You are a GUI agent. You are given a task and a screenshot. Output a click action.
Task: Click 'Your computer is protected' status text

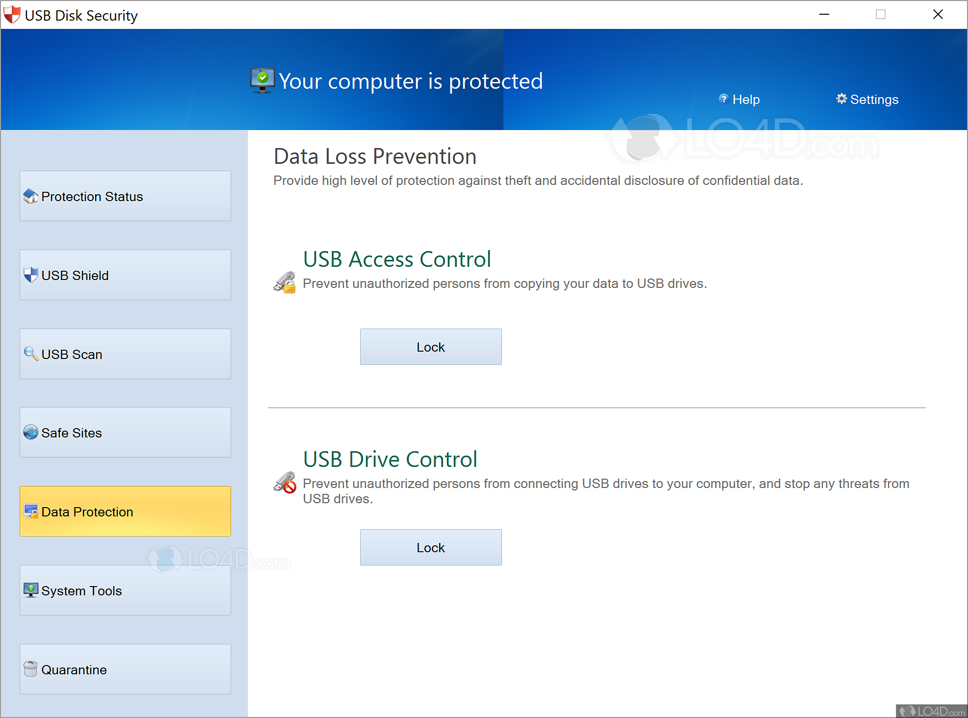tap(411, 81)
